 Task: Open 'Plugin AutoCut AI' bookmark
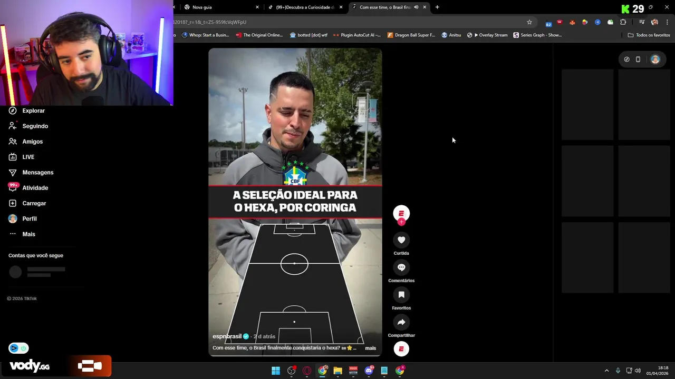coord(357,35)
